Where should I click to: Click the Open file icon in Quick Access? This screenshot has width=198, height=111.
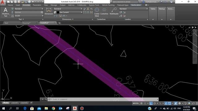click(12, 2)
